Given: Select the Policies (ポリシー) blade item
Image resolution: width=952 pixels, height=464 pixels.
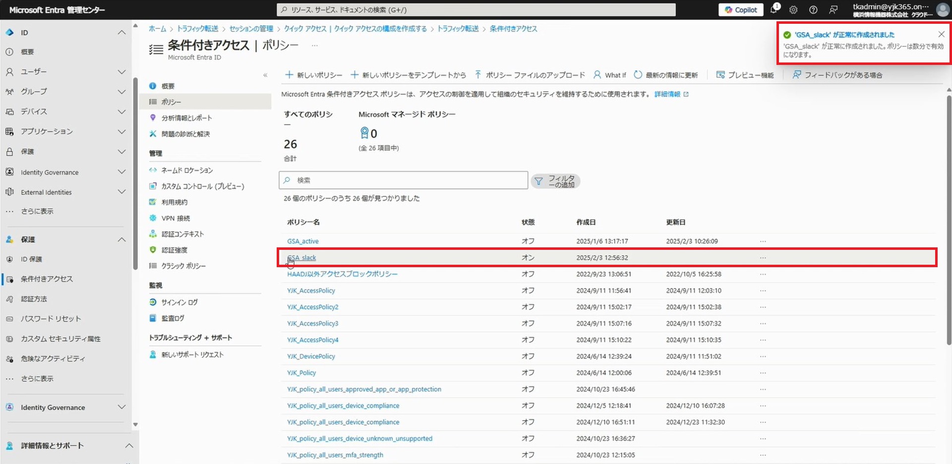Looking at the screenshot, I should pos(205,102).
